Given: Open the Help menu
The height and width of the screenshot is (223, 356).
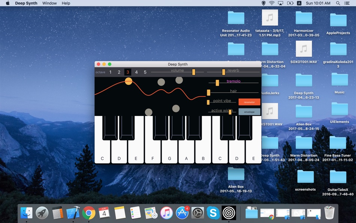Looking at the screenshot, I should pyautogui.click(x=66, y=3).
